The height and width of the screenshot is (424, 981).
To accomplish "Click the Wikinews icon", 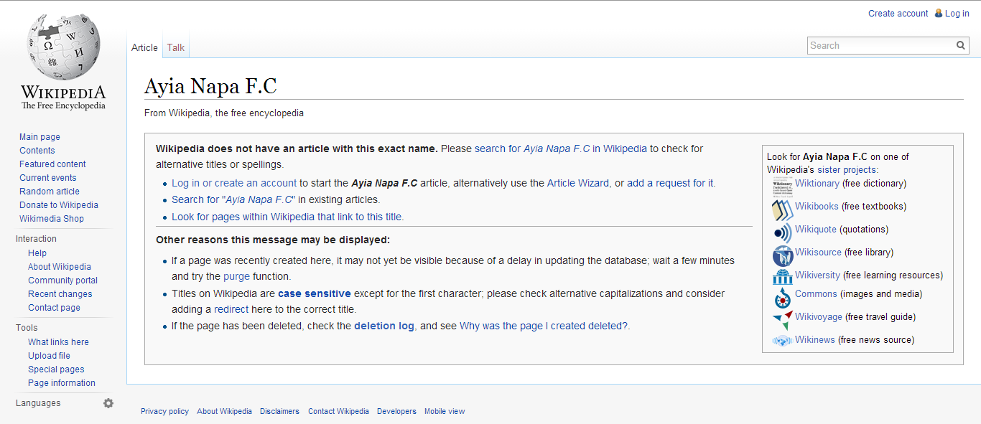I will [x=782, y=341].
